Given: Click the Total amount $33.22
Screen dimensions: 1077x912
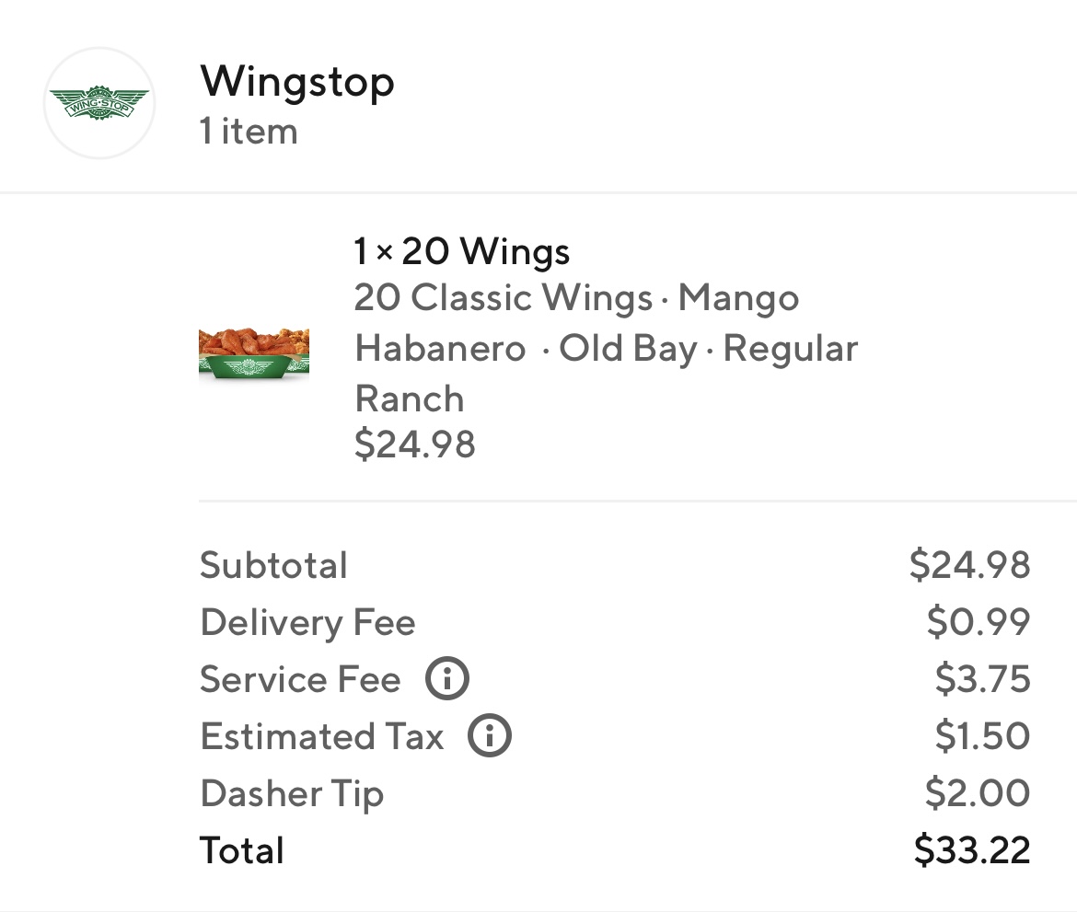Looking at the screenshot, I should [x=971, y=850].
